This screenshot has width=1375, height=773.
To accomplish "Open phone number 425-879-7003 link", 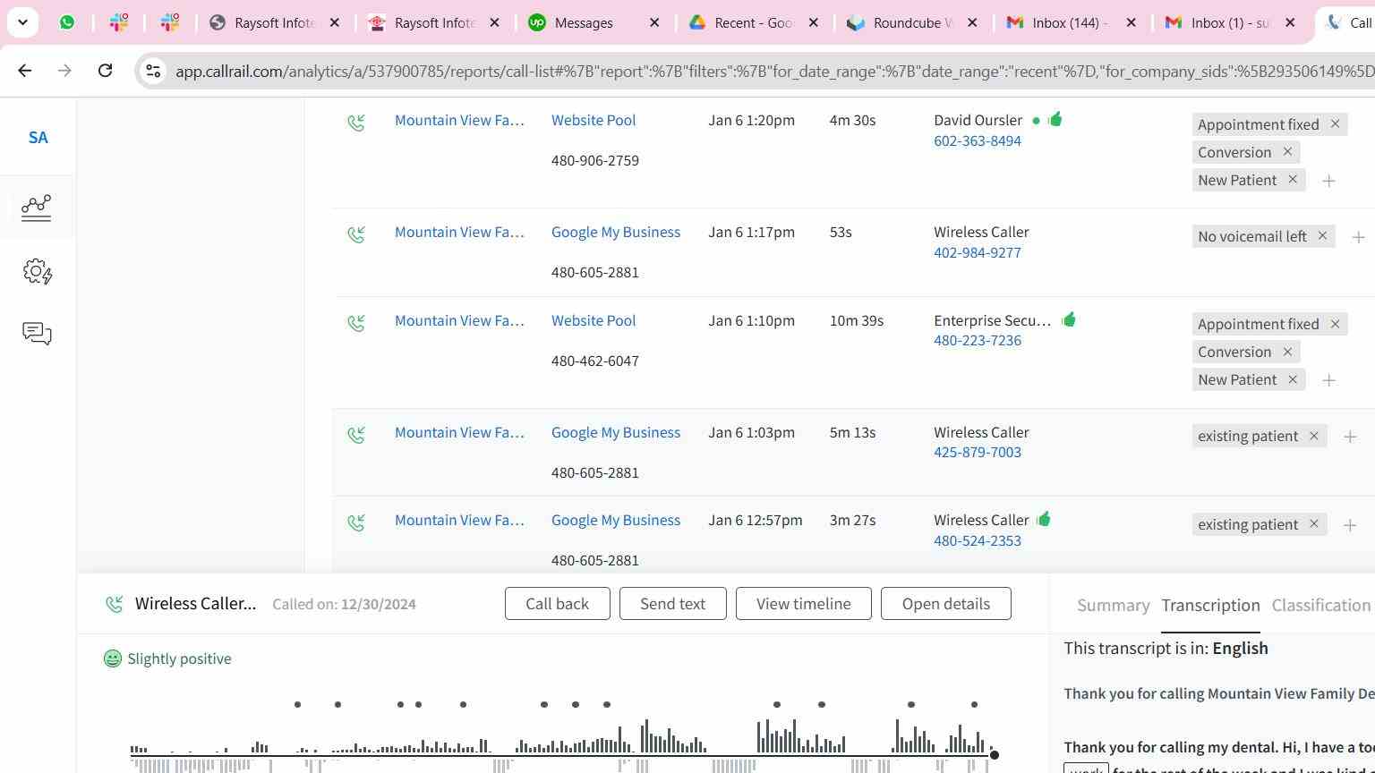I will click(x=977, y=452).
